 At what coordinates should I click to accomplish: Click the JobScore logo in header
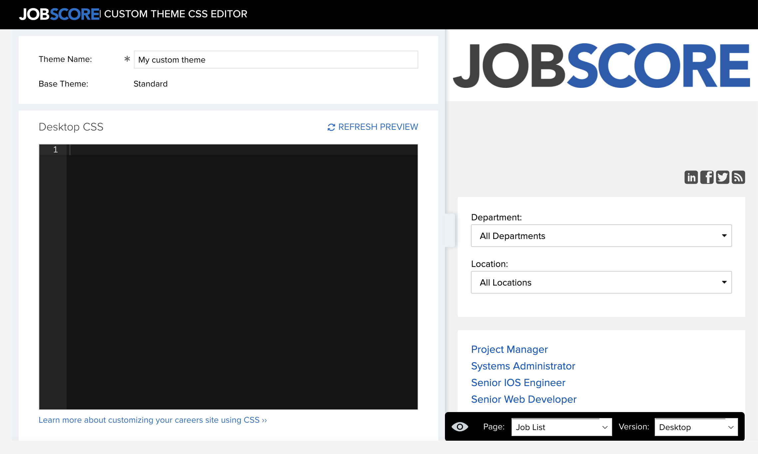[59, 14]
